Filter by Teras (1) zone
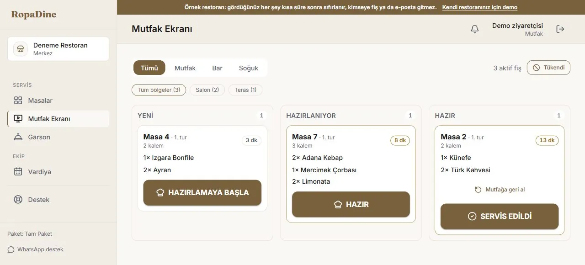The image size is (585, 265). (245, 90)
